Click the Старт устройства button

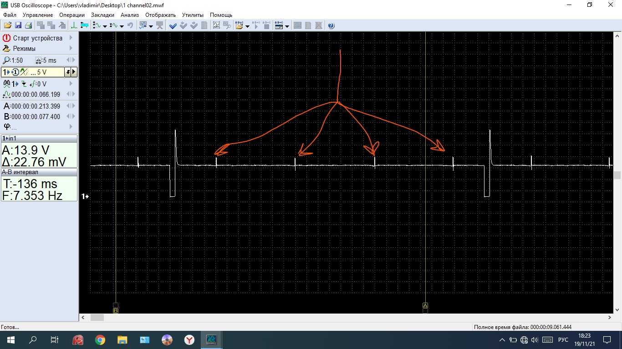tap(37, 38)
